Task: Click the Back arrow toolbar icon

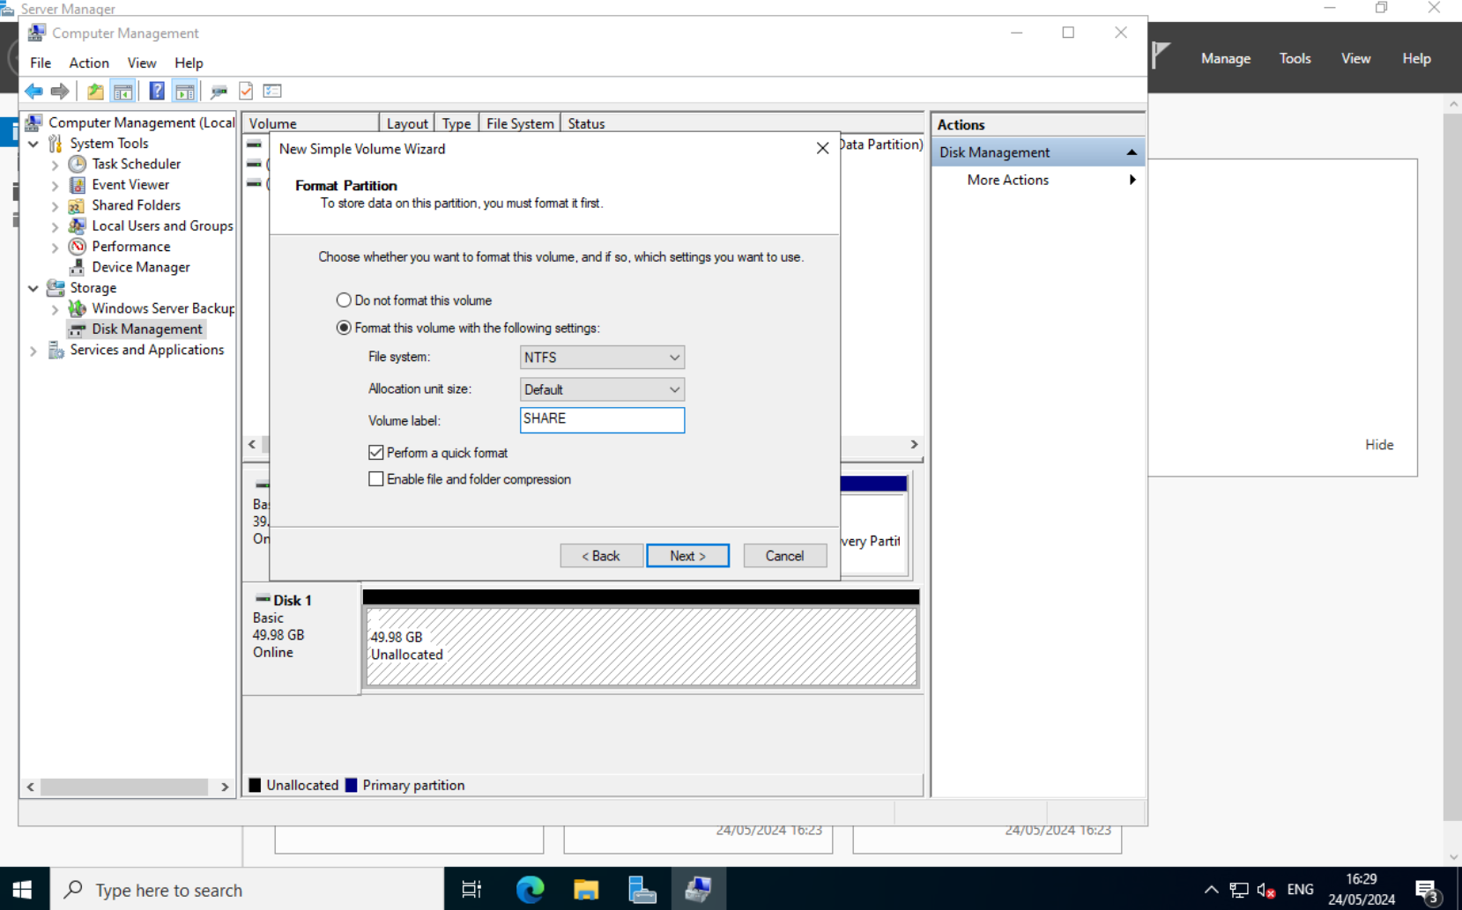Action: 33,91
